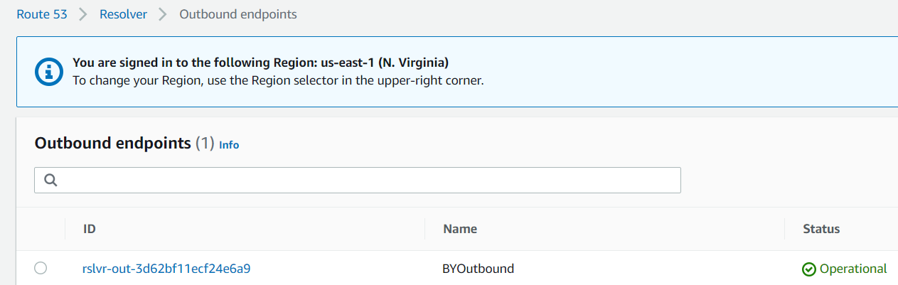Sort the table by the Name column

[x=460, y=229]
